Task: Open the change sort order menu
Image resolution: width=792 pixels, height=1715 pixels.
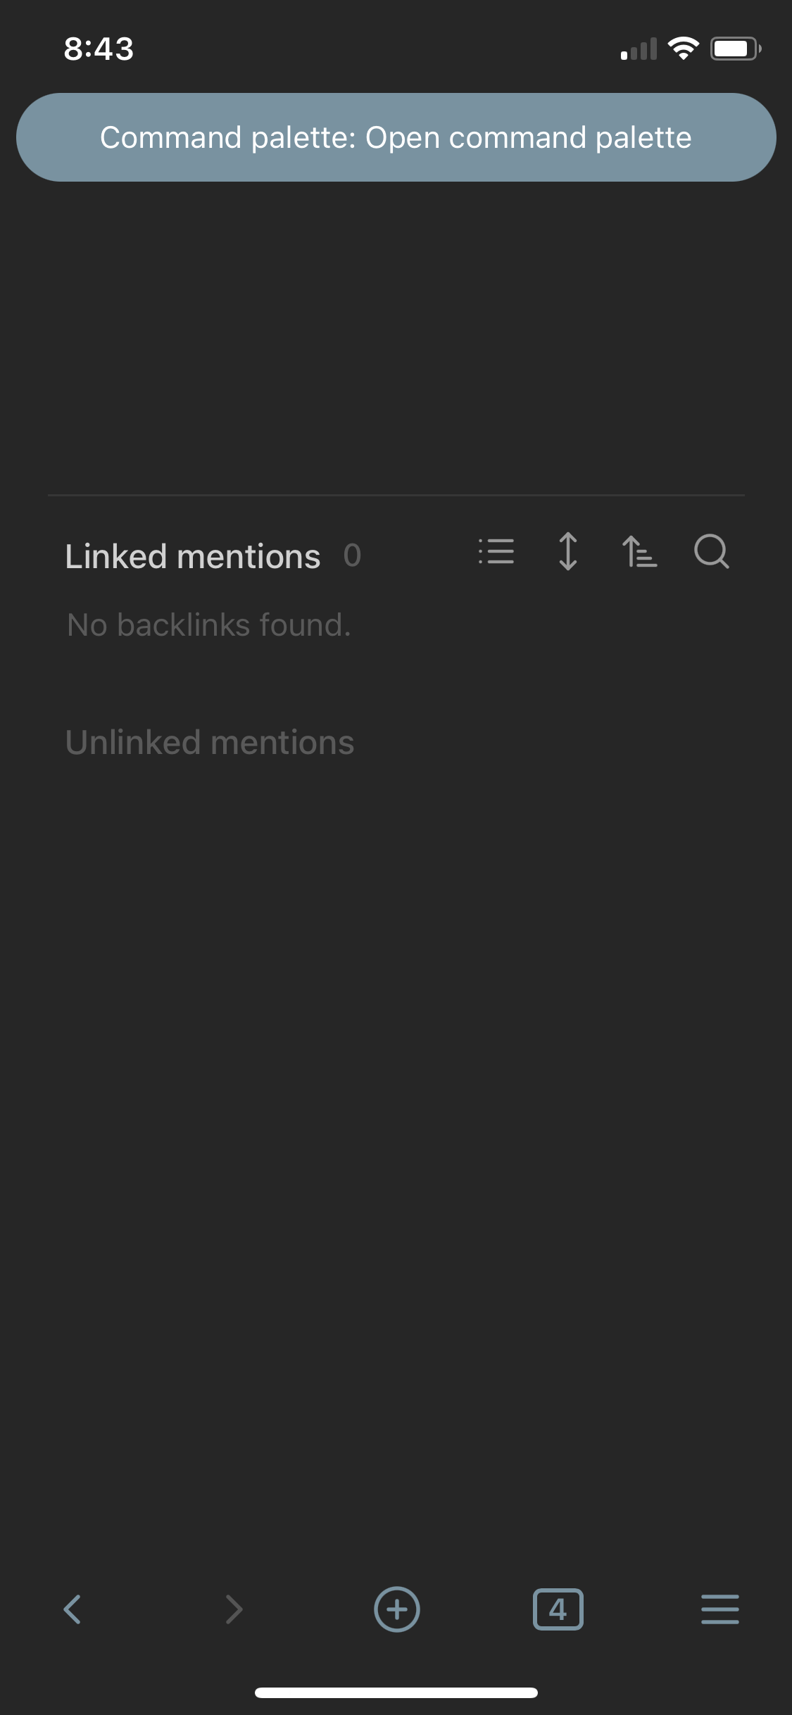Action: coord(639,551)
